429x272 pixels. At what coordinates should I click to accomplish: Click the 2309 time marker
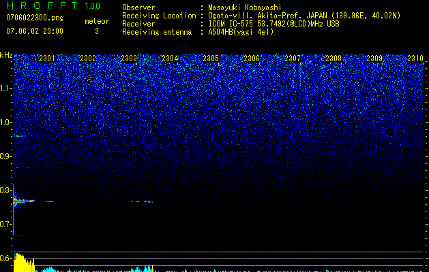(374, 58)
